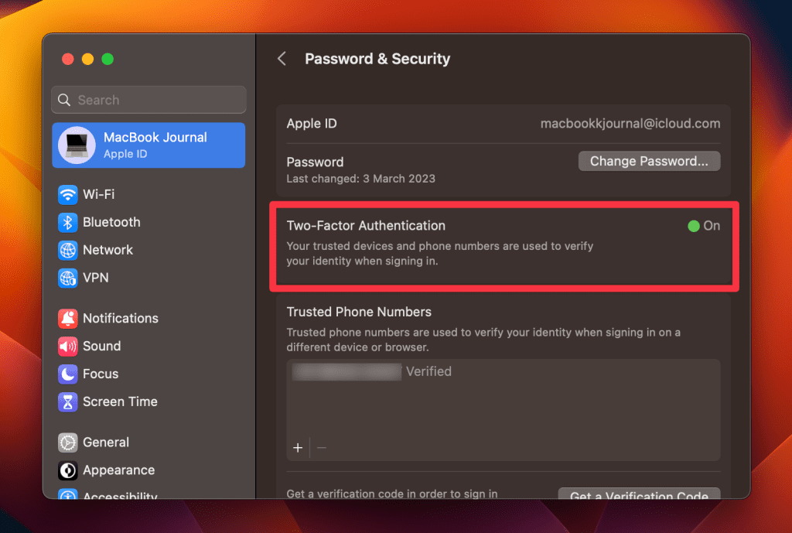Remove trusted number with minus button
The width and height of the screenshot is (792, 533).
[322, 448]
